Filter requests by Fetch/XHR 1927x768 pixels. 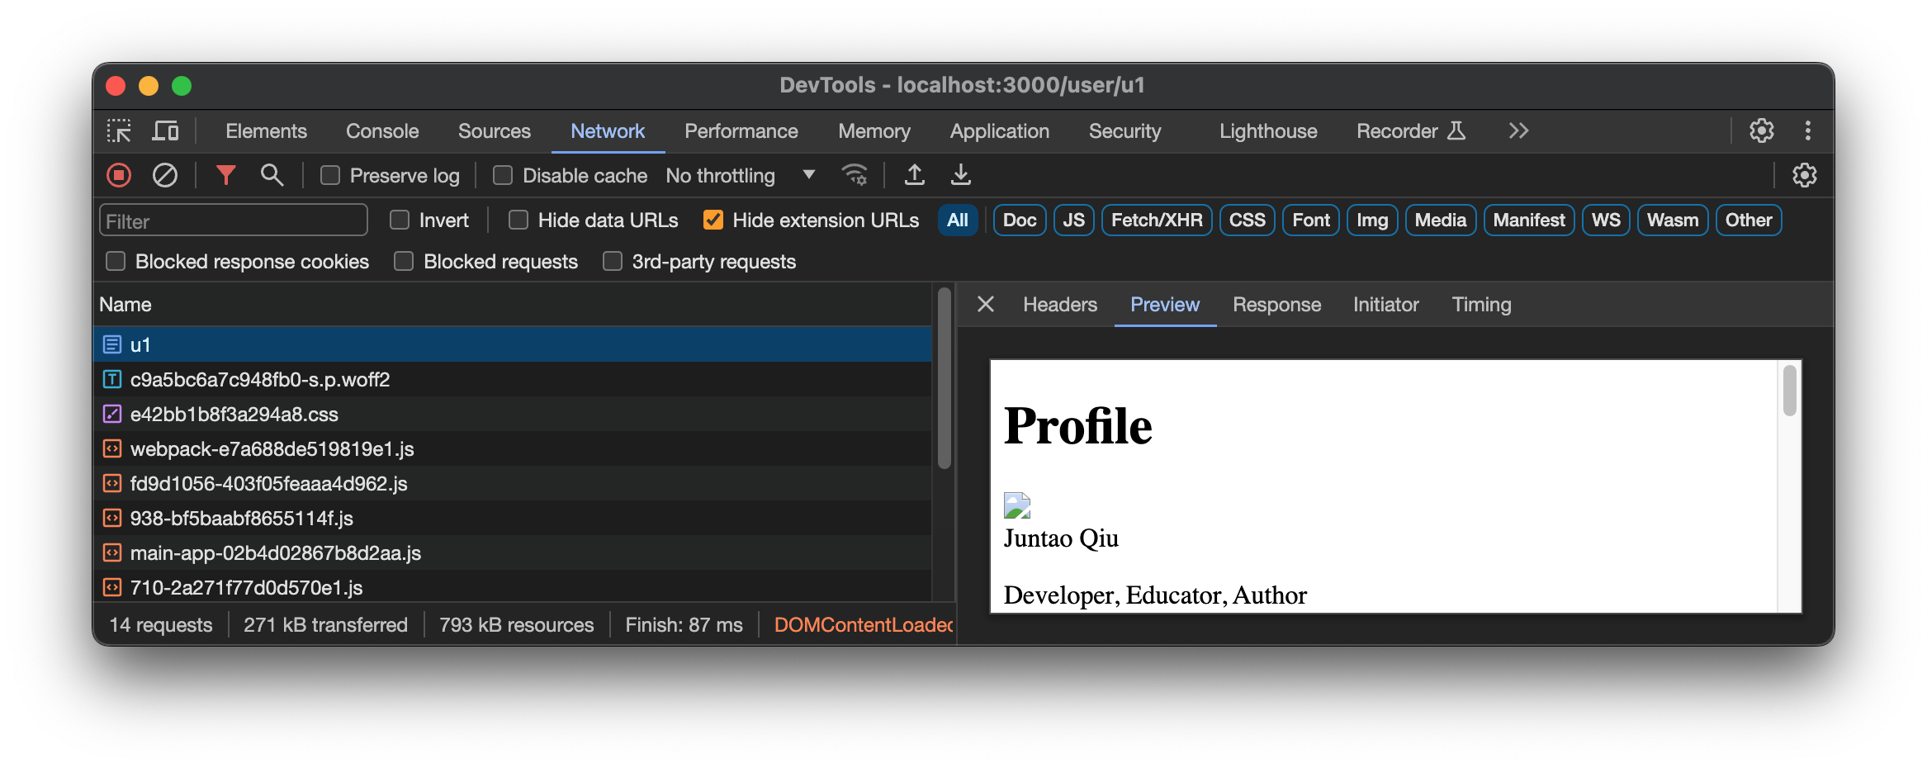1156,220
